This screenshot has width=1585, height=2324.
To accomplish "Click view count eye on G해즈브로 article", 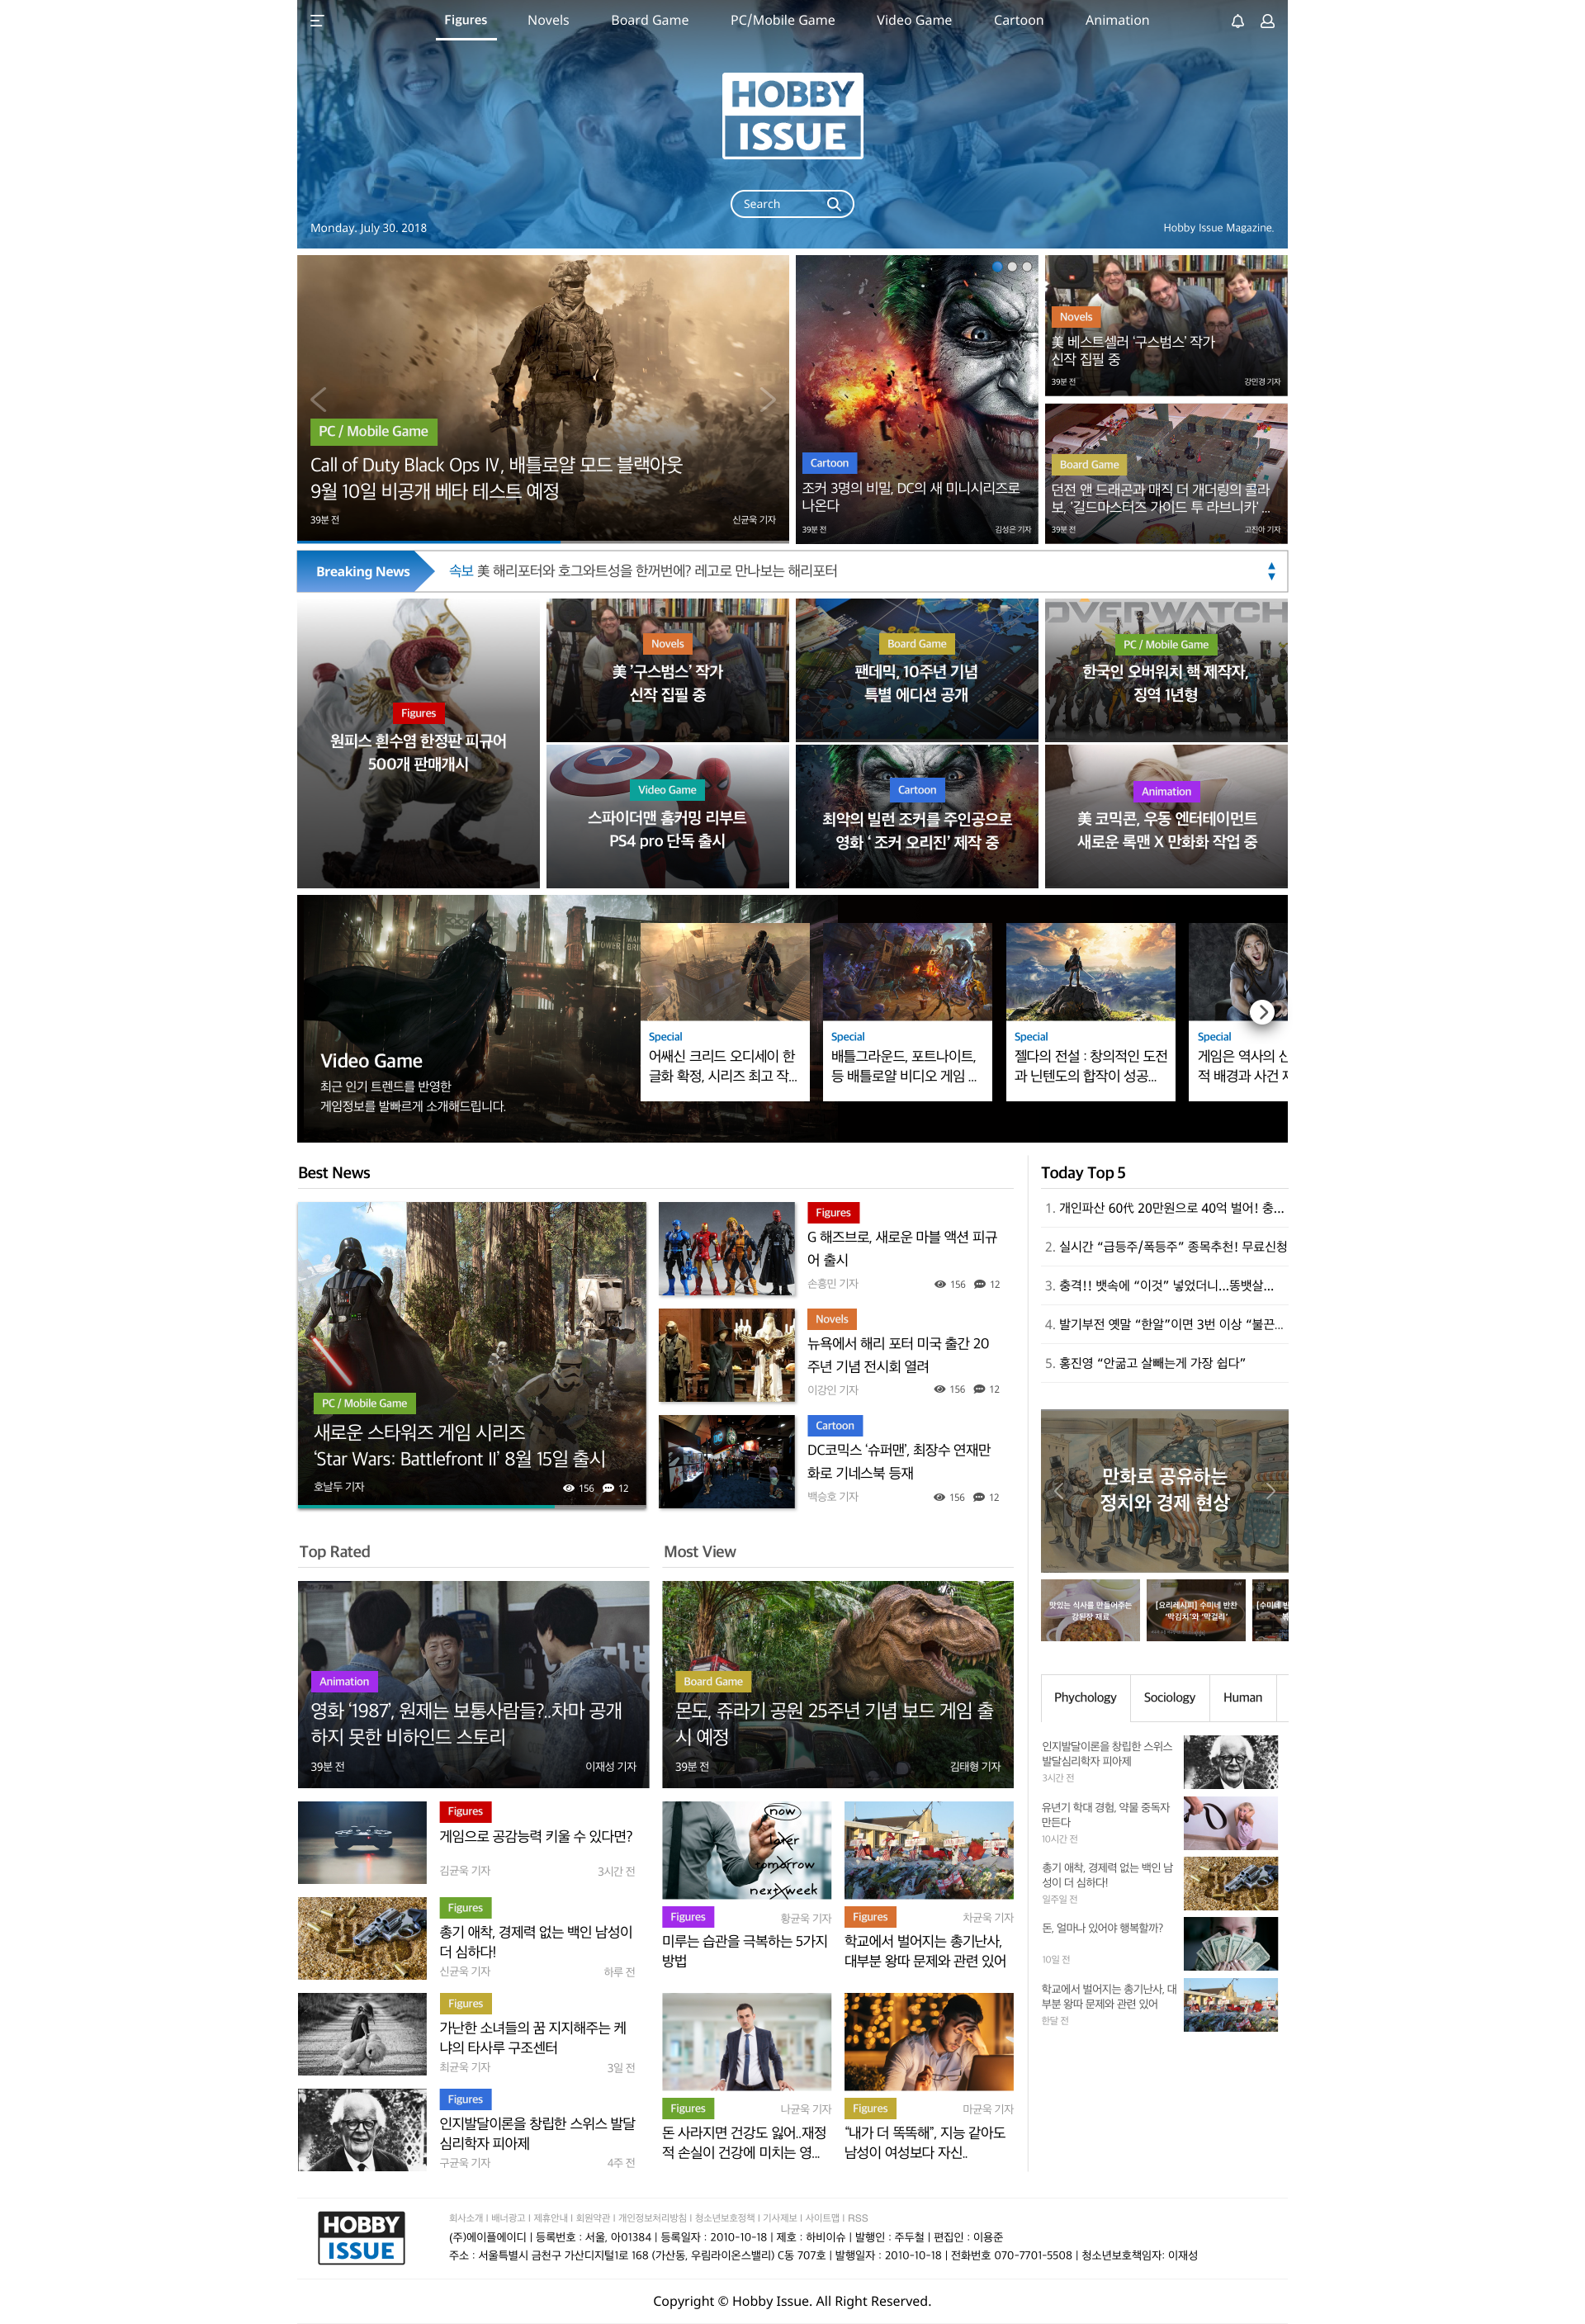I will (x=940, y=1284).
